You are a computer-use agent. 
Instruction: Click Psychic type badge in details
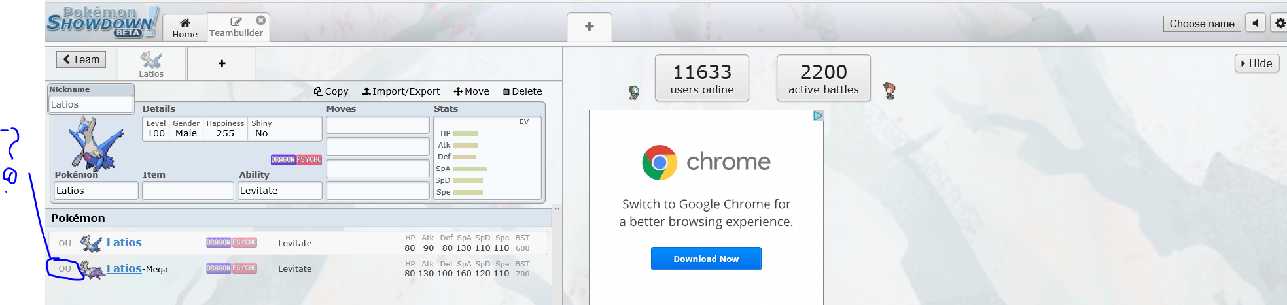[x=309, y=159]
